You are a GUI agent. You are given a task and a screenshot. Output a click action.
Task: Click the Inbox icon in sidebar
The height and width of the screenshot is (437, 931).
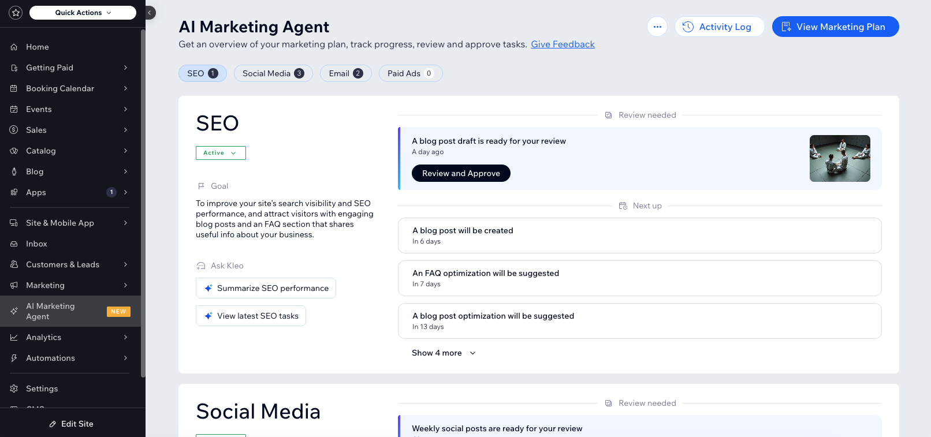[x=14, y=244]
